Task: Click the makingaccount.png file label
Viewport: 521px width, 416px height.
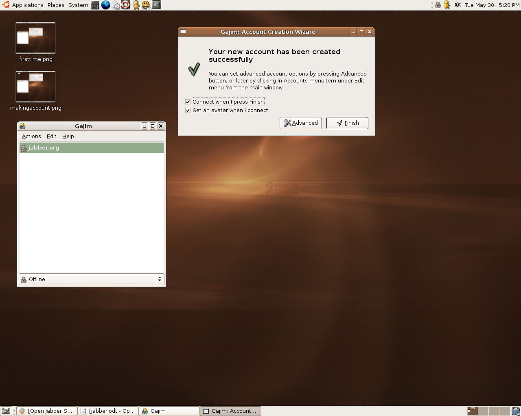Action: (x=36, y=108)
